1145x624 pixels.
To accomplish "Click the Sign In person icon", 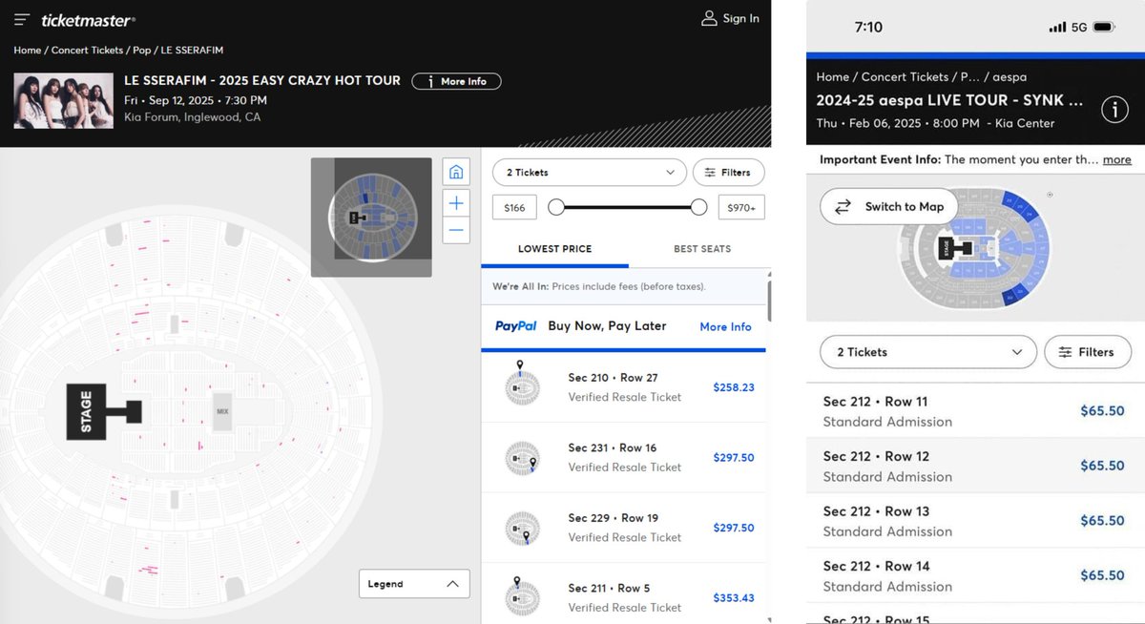I will [x=709, y=18].
